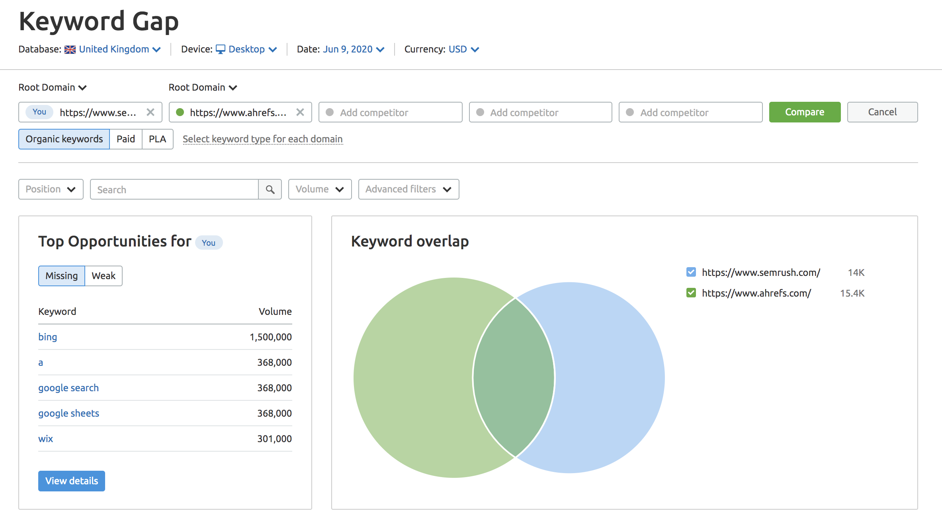This screenshot has width=942, height=524.
Task: Click the search magnifier icon
Action: (x=270, y=189)
